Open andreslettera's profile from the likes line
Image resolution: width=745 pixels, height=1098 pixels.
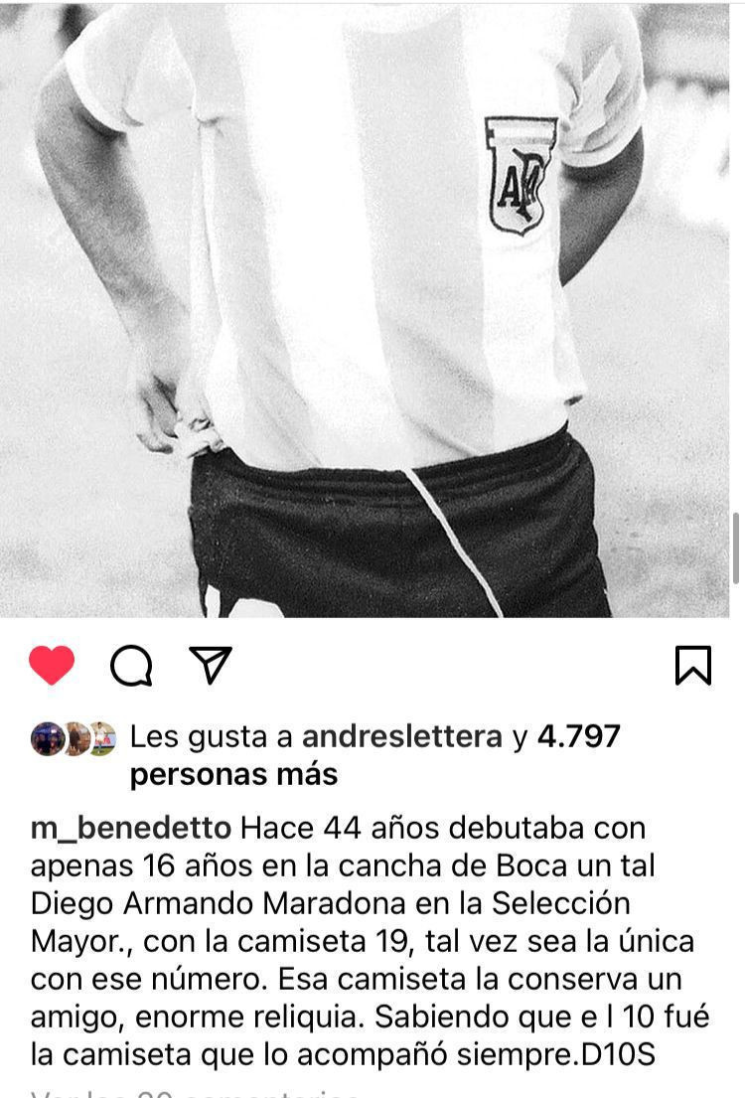402,736
